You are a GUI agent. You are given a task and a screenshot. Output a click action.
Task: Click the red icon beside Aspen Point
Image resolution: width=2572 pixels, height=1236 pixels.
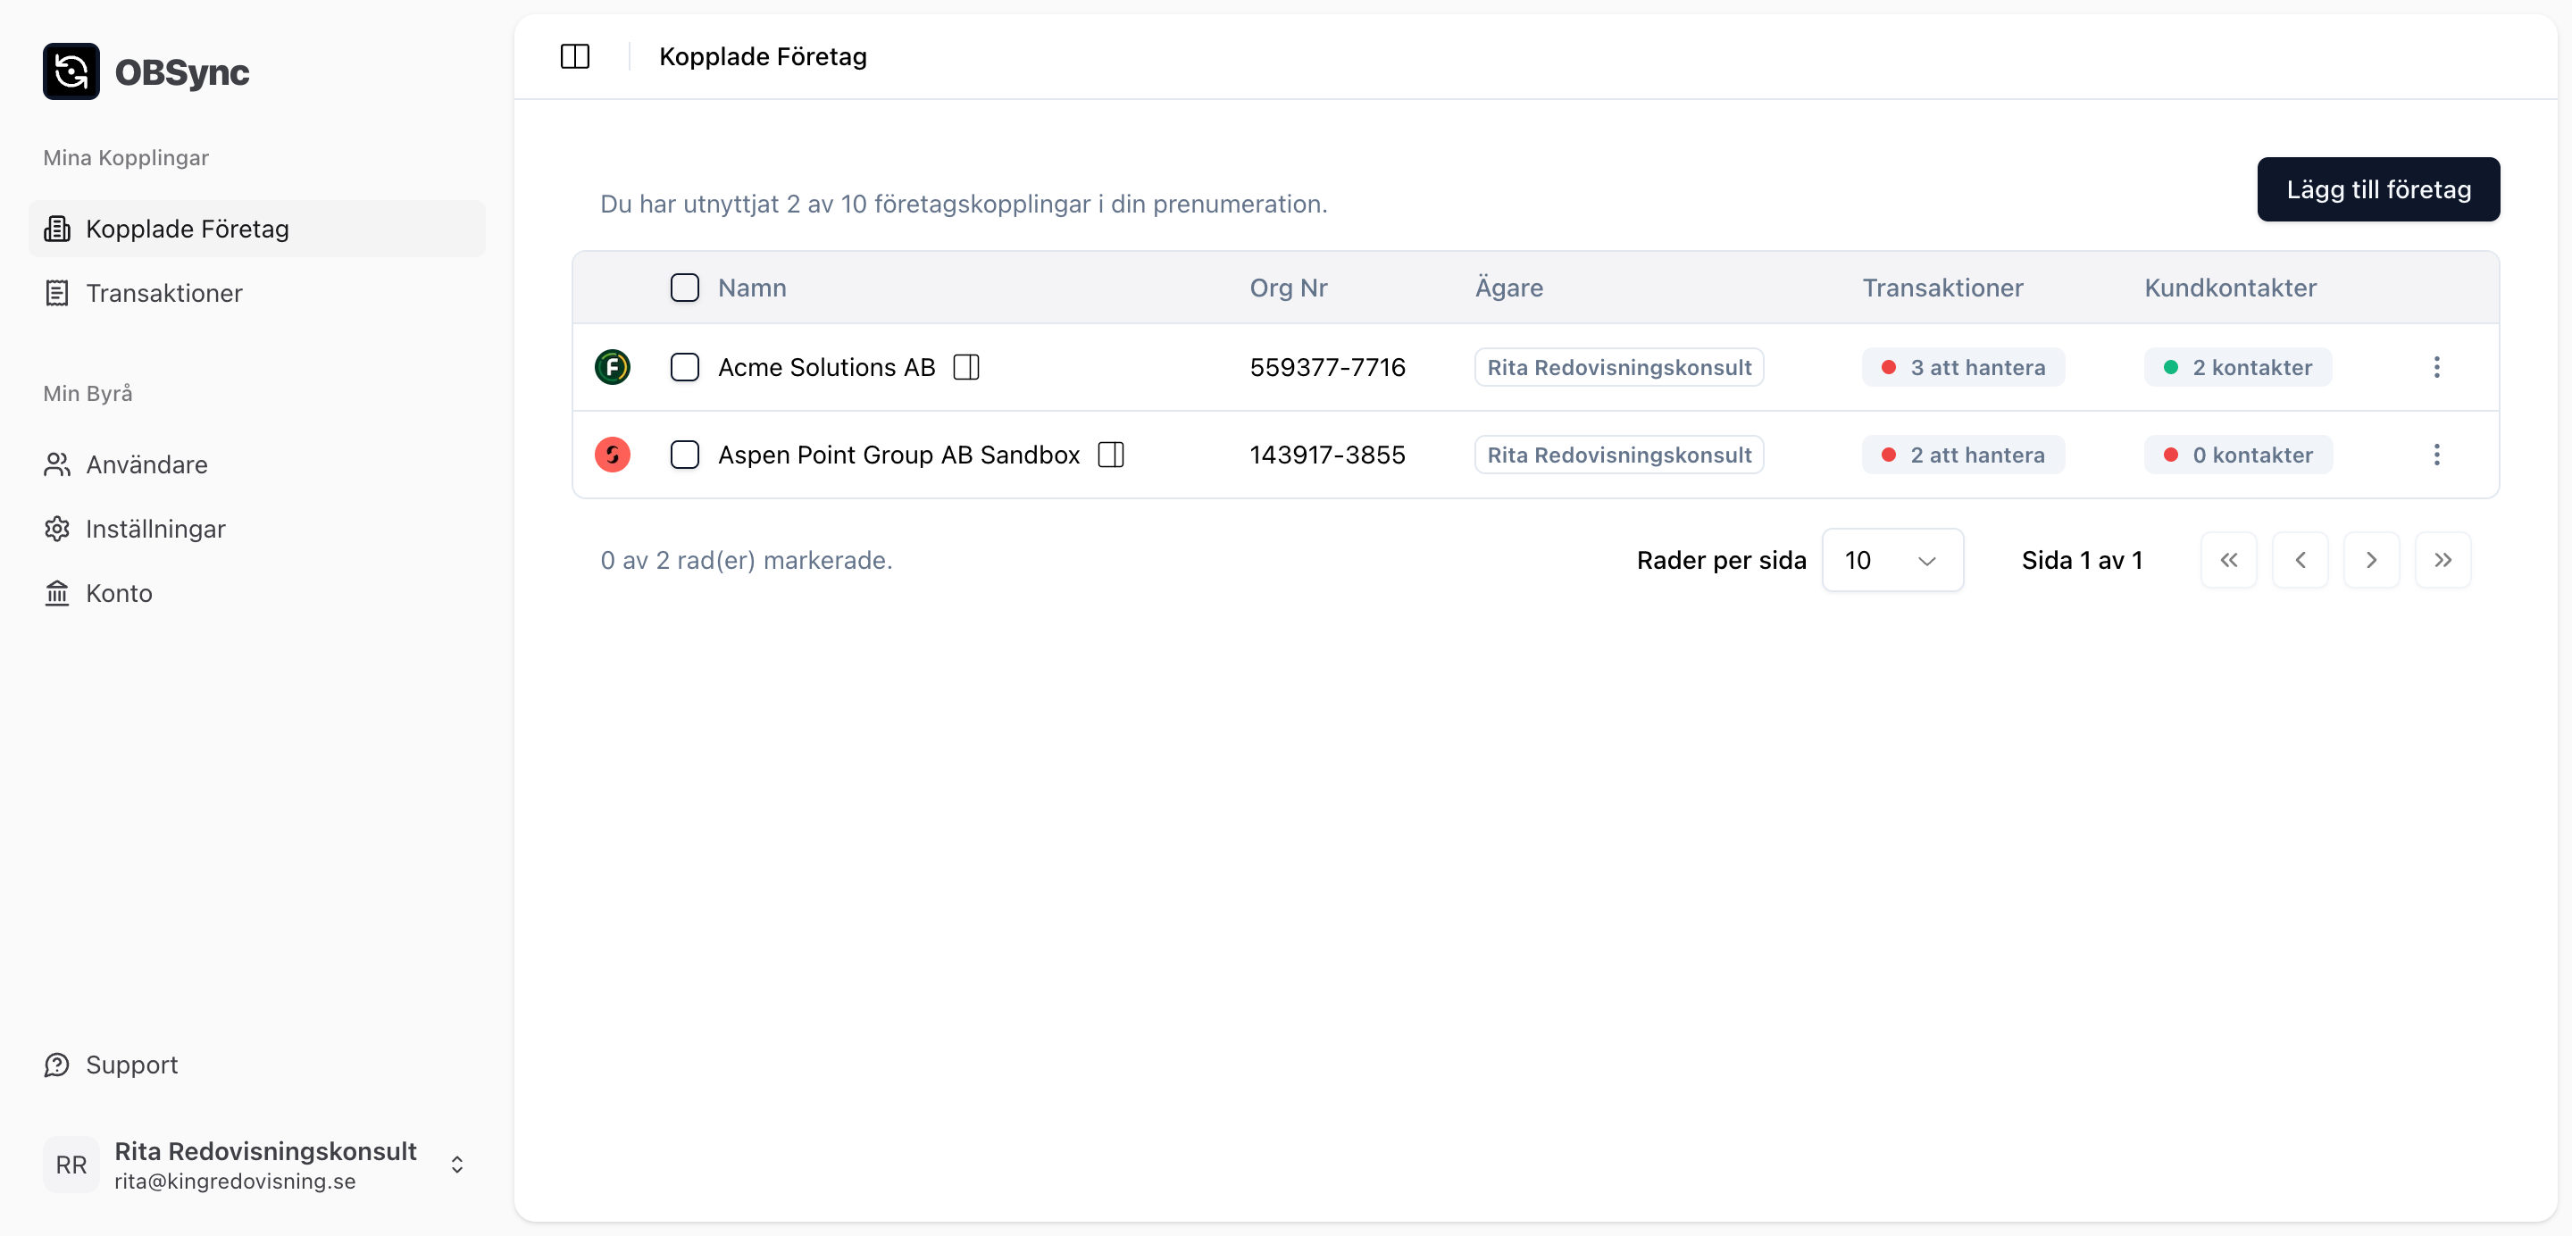tap(612, 455)
